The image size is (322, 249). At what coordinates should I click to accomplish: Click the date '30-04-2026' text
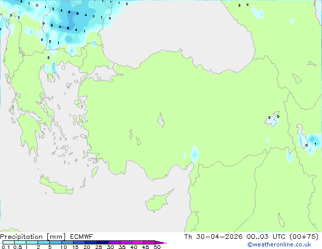click(219, 237)
